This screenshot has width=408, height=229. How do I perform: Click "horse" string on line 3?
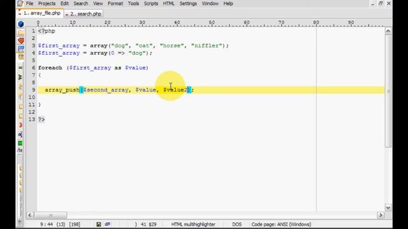(172, 46)
